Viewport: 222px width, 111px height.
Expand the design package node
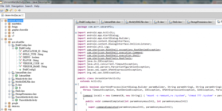[6, 27]
